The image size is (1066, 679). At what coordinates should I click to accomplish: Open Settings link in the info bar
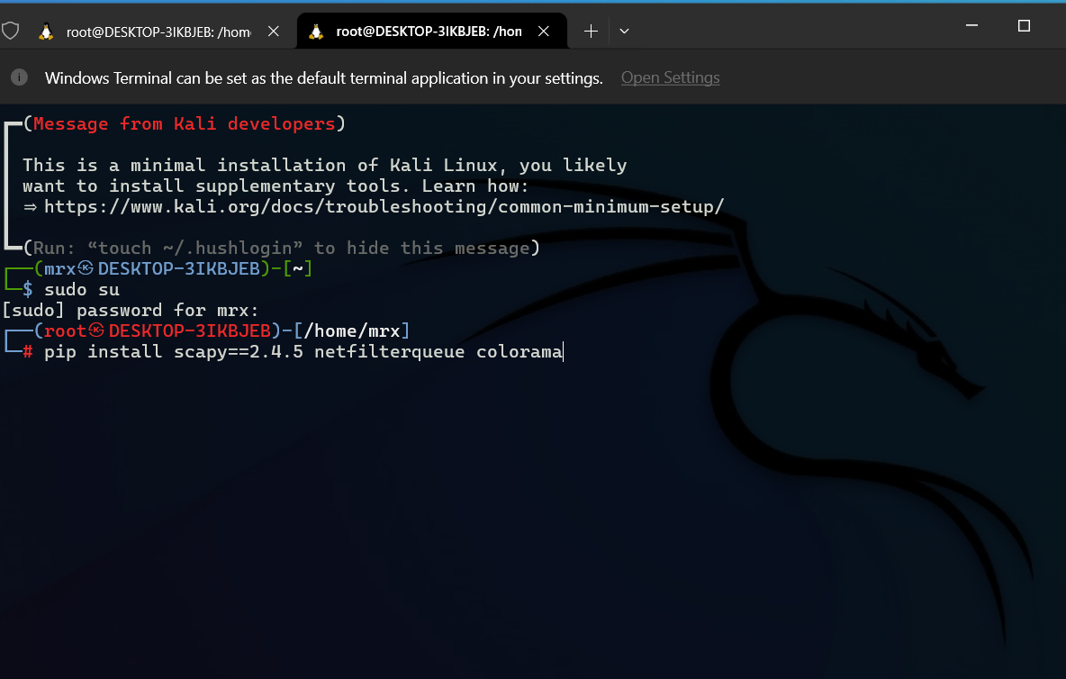tap(671, 77)
